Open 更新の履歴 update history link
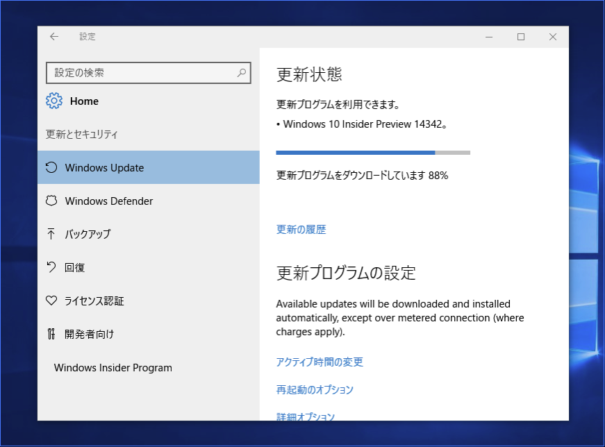This screenshot has width=605, height=447. 301,230
